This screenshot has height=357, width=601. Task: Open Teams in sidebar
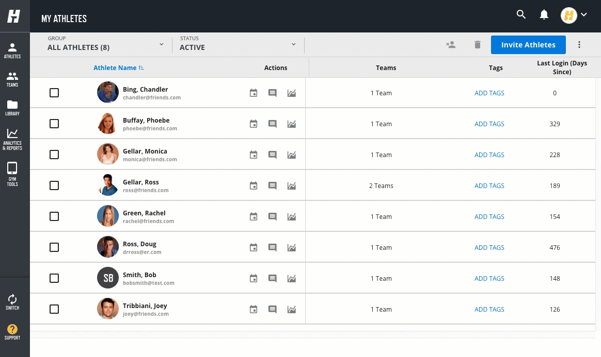click(12, 79)
